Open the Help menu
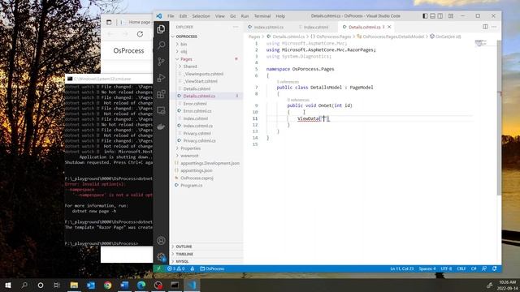 coord(280,16)
